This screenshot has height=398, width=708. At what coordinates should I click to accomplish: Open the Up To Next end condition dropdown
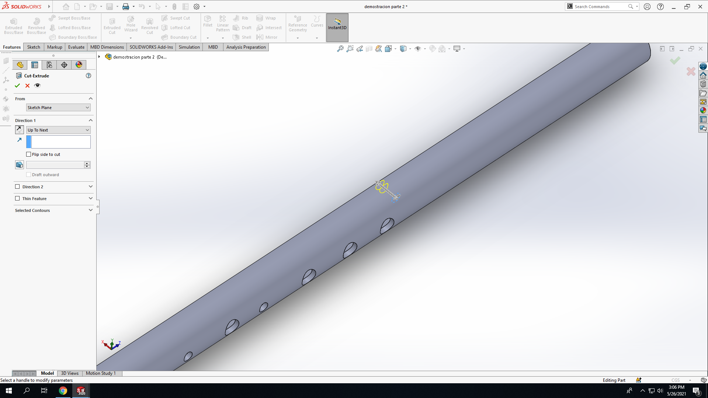[x=58, y=130]
